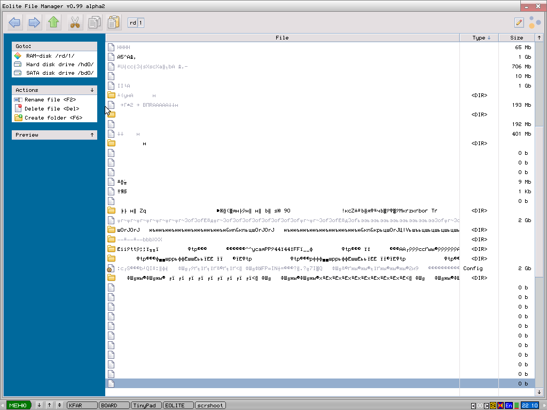Click the Forward arrow toolbar button
The image size is (547, 410).
click(34, 22)
